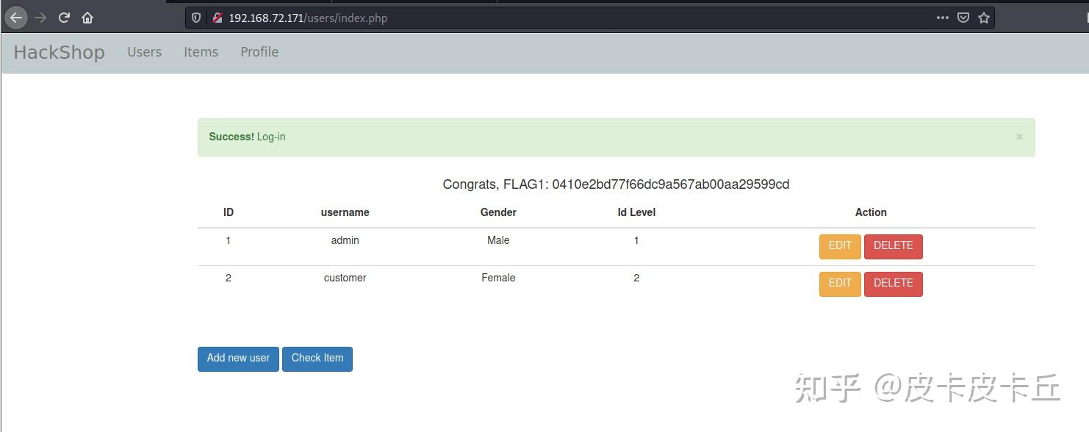Screen dimensions: 1089x432
Task: Open the Profile navigation menu
Action: (x=259, y=51)
